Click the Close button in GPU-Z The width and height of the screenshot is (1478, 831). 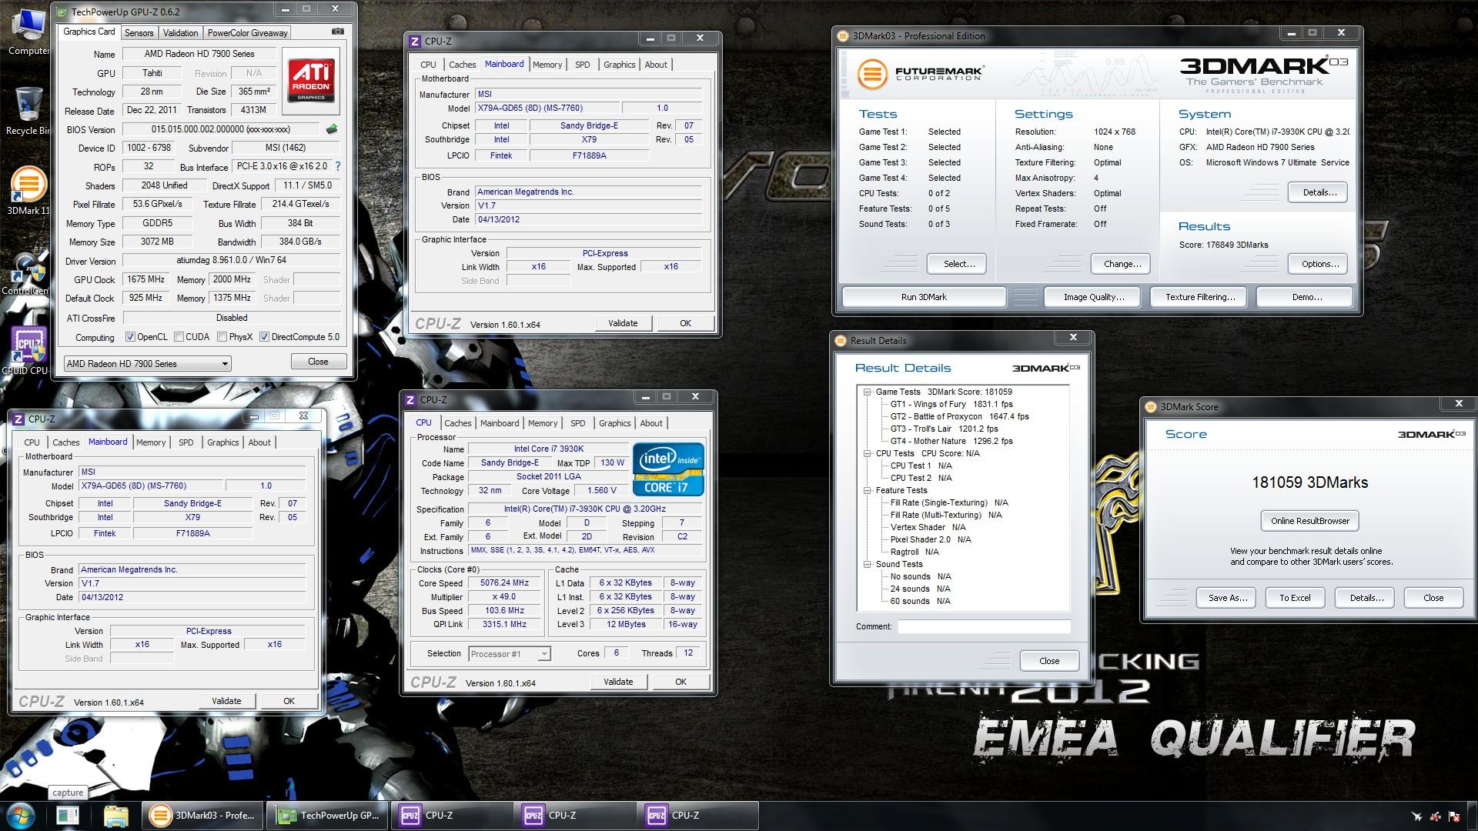318,362
